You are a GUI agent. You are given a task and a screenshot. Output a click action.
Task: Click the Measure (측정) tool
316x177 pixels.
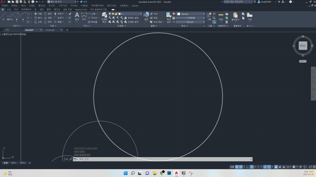221,16
